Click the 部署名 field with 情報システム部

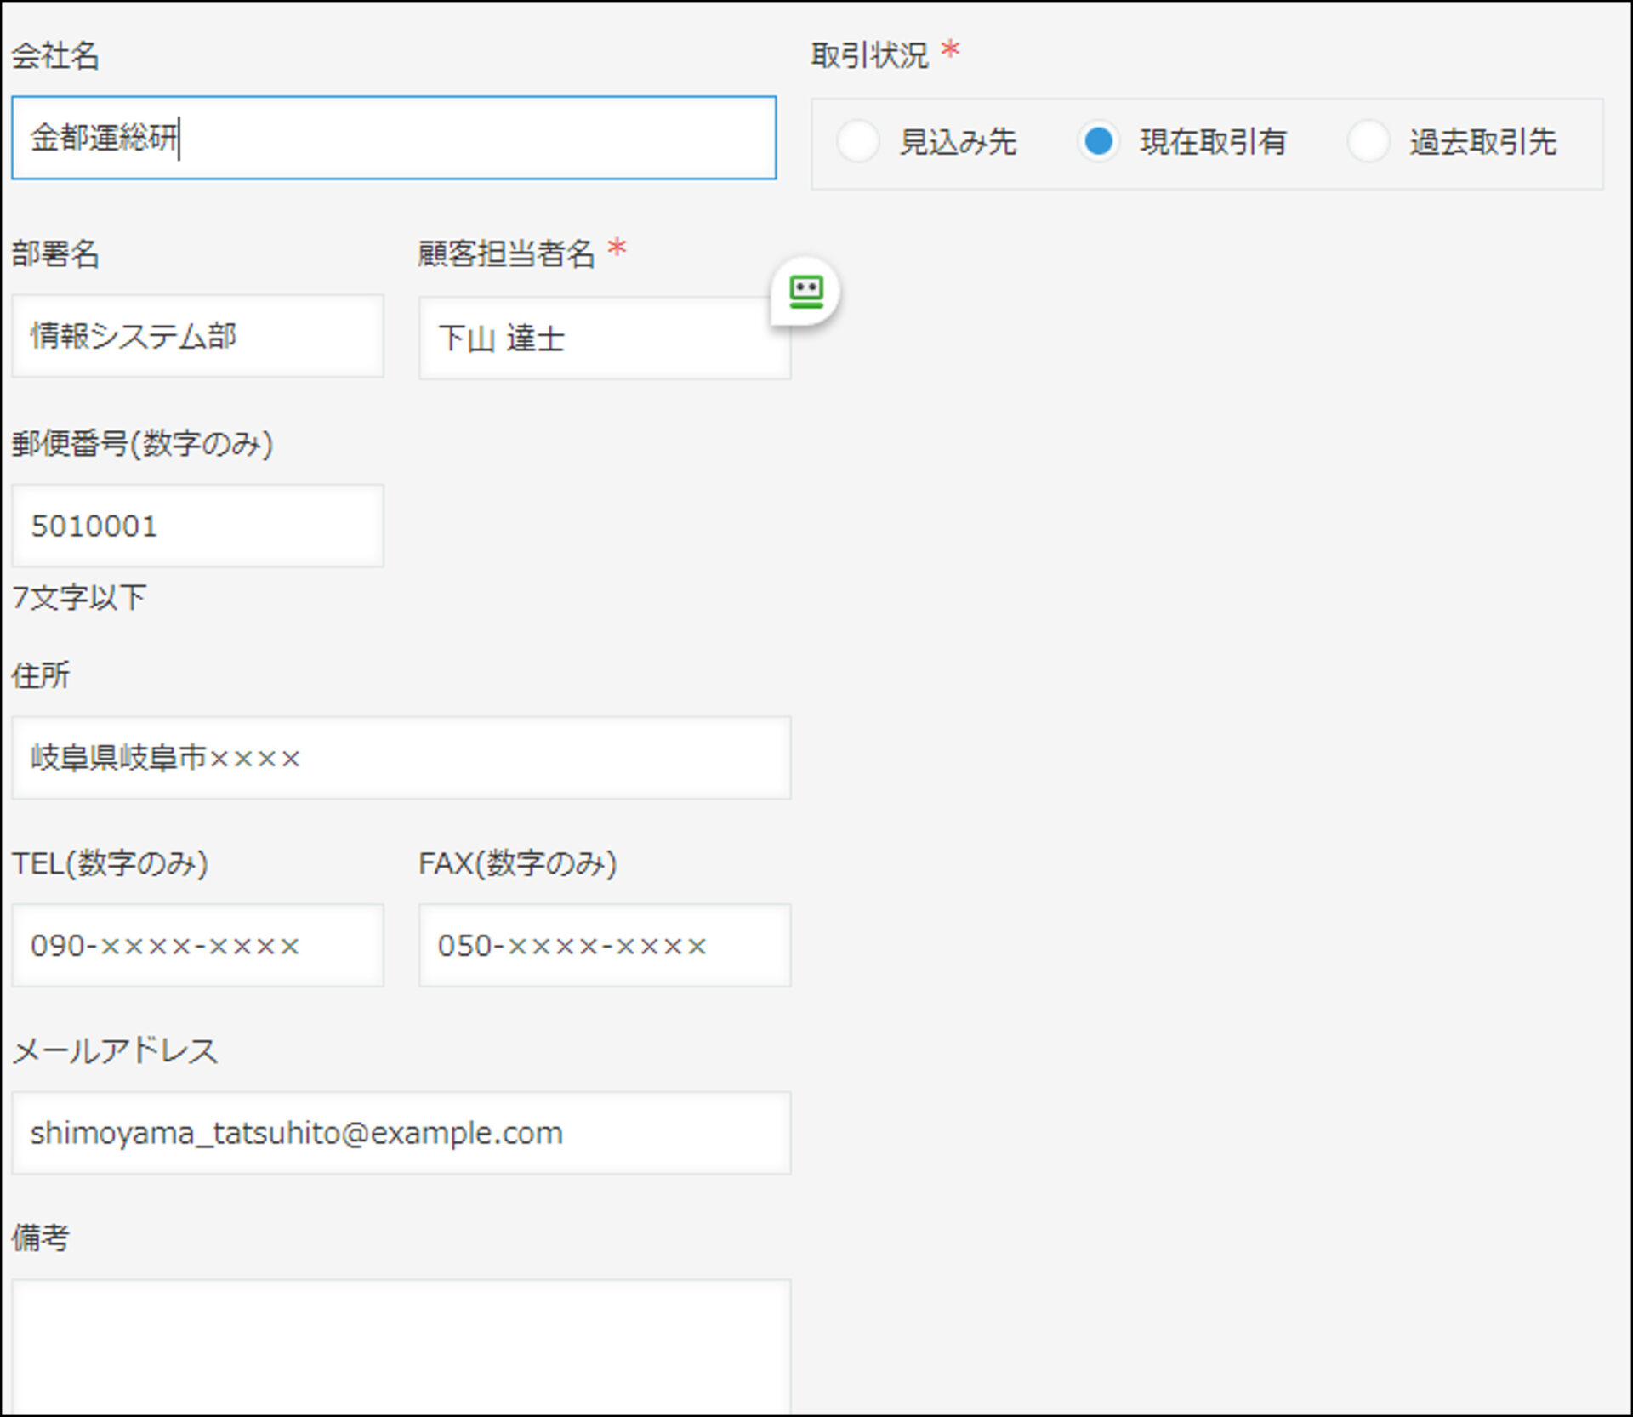197,336
